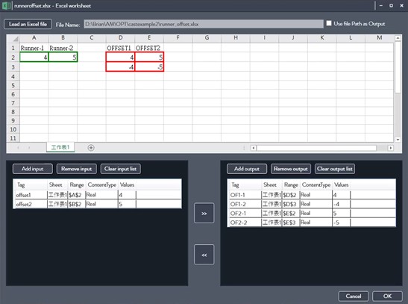Click the horizontal scrollbar track of spreadsheet
Image resolution: width=408 pixels, height=304 pixels.
316,148
